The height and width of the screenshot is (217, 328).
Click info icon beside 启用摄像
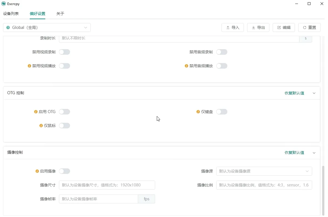(x=37, y=171)
